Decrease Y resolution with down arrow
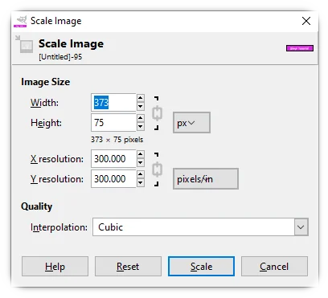Image resolution: width=328 pixels, height=298 pixels. (x=141, y=183)
